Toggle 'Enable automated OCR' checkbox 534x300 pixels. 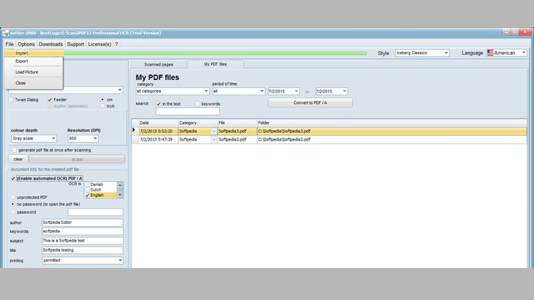12,178
